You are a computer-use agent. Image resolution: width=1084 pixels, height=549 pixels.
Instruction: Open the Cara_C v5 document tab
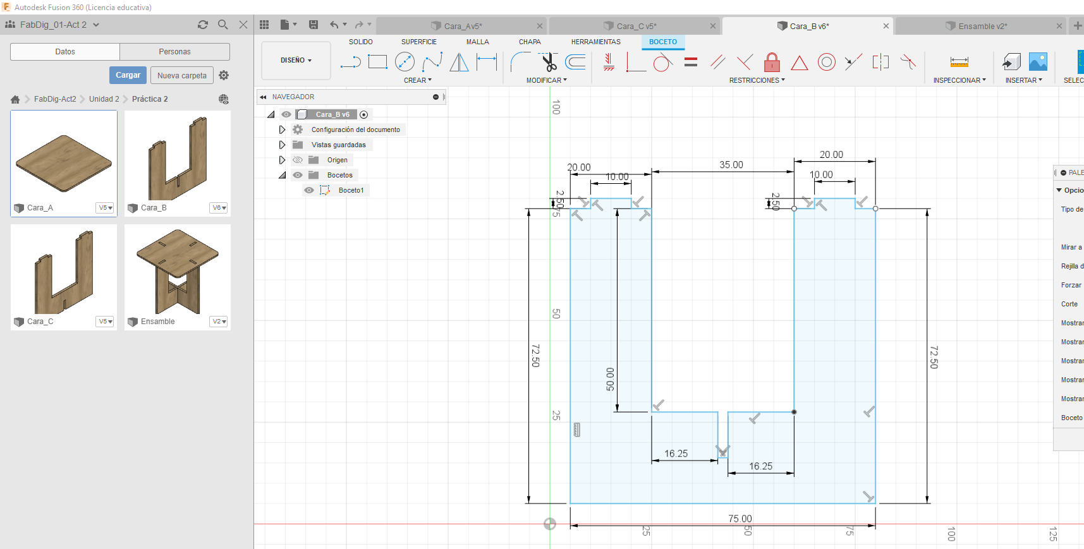(635, 26)
